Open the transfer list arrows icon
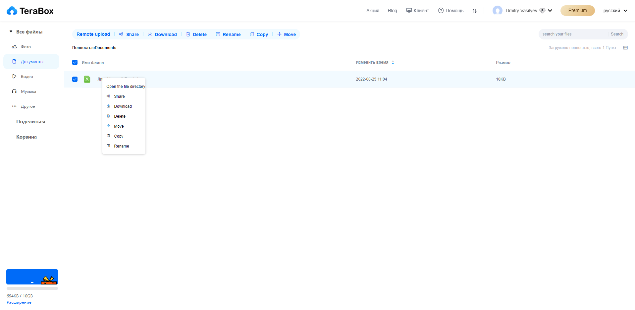Viewport: 635px width, 310px height. point(474,11)
